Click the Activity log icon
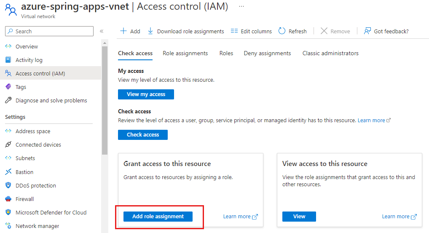 pos(8,59)
